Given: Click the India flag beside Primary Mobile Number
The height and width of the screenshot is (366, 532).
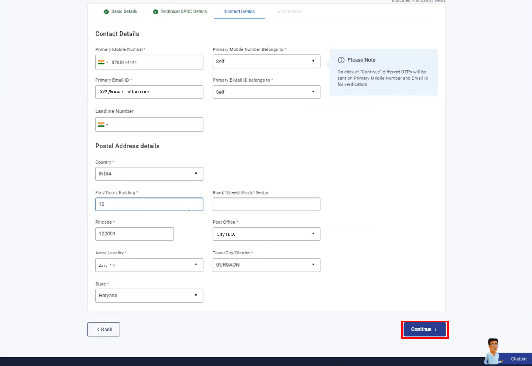Looking at the screenshot, I should pos(101,62).
